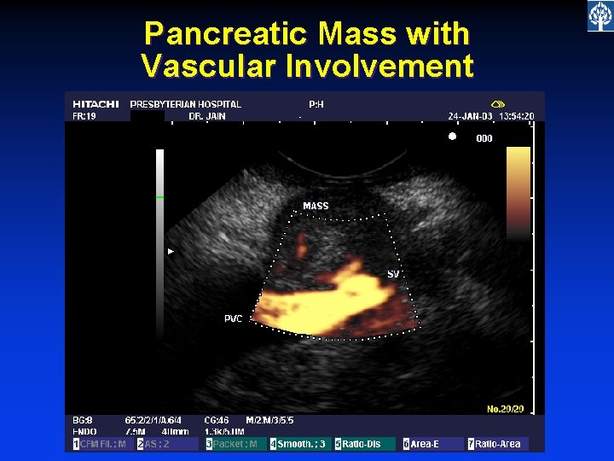The image size is (614, 461).
Task: Click the FR:19 frame rate value
Action: [84, 116]
